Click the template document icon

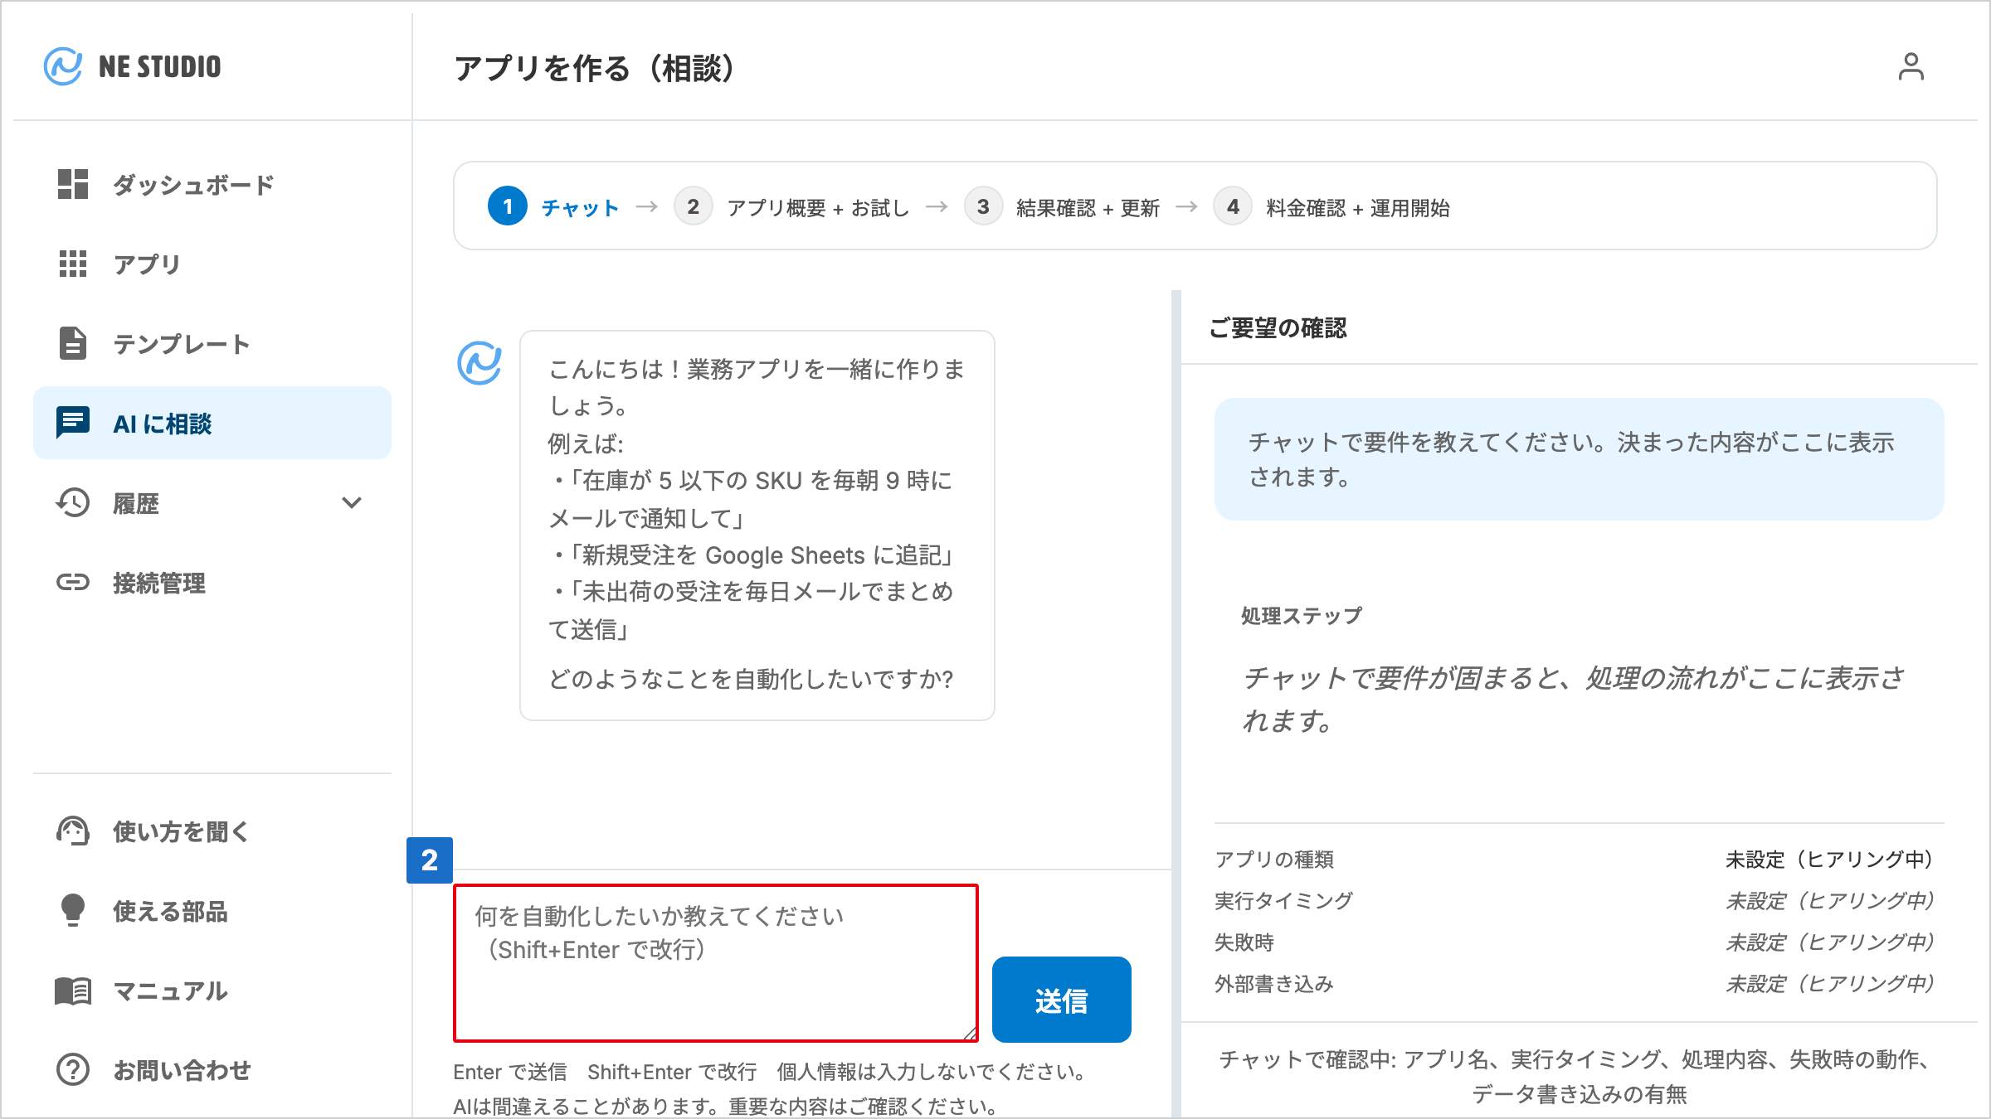coord(73,343)
